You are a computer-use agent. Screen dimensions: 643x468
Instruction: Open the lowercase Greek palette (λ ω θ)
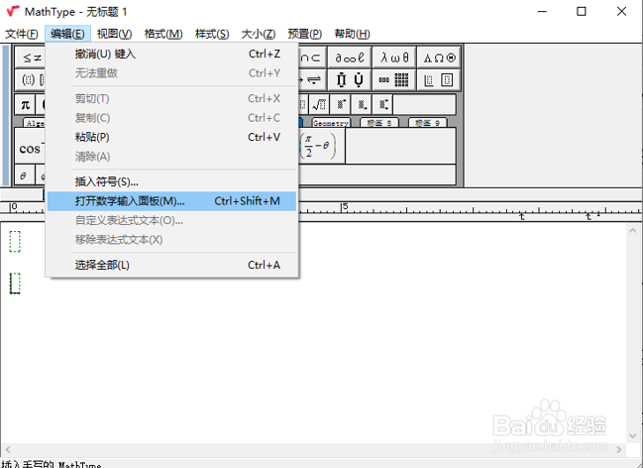coord(394,58)
